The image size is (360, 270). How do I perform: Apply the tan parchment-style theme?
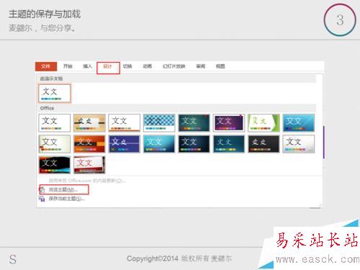(89, 123)
